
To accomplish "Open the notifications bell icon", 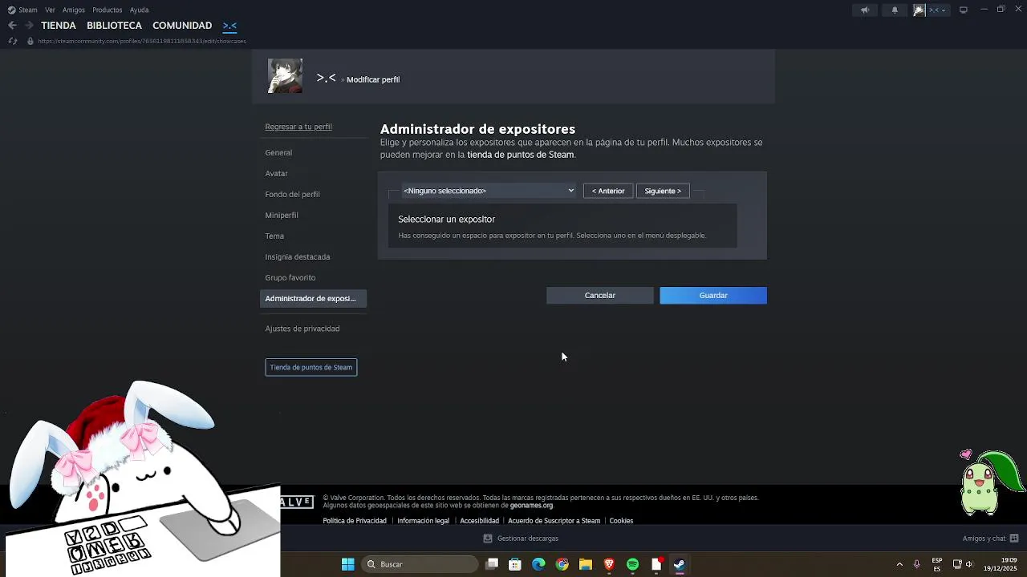I will 895,10.
